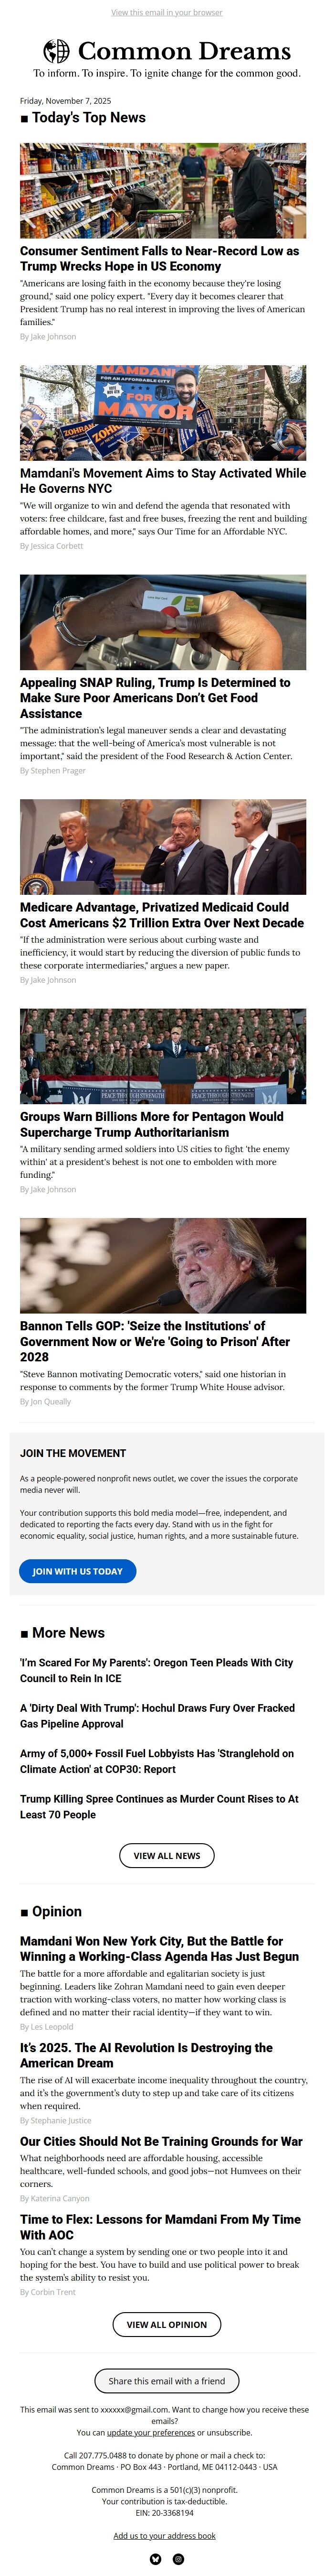Click the Bannon close-up photo
334x2576 pixels.
click(x=163, y=1264)
